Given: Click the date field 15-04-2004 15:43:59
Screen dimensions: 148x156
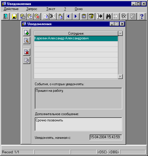Looking at the screenshot, I should [106, 137].
